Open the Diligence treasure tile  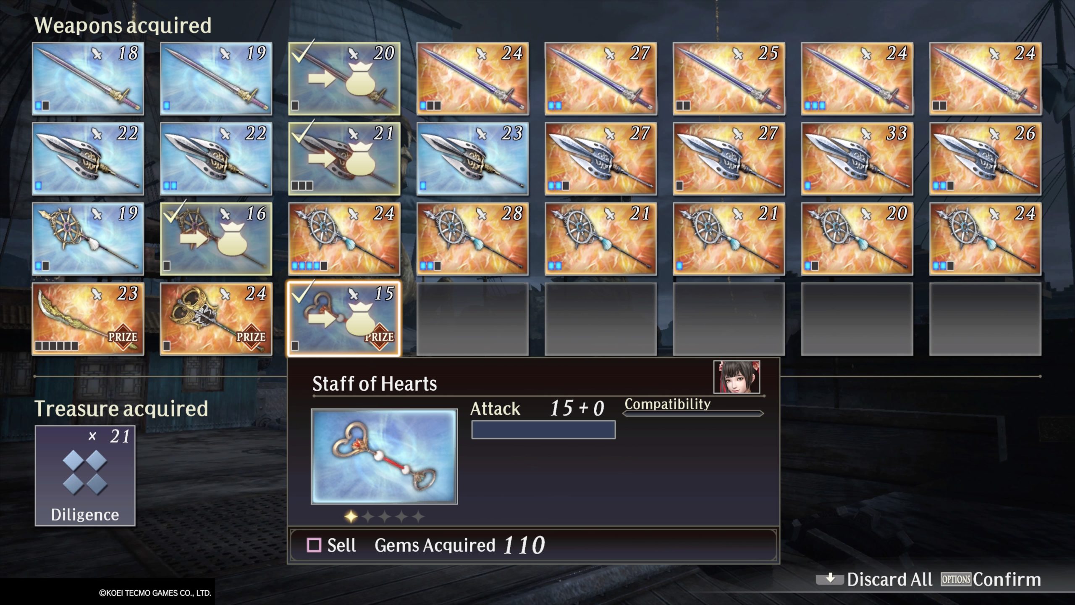pos(85,476)
